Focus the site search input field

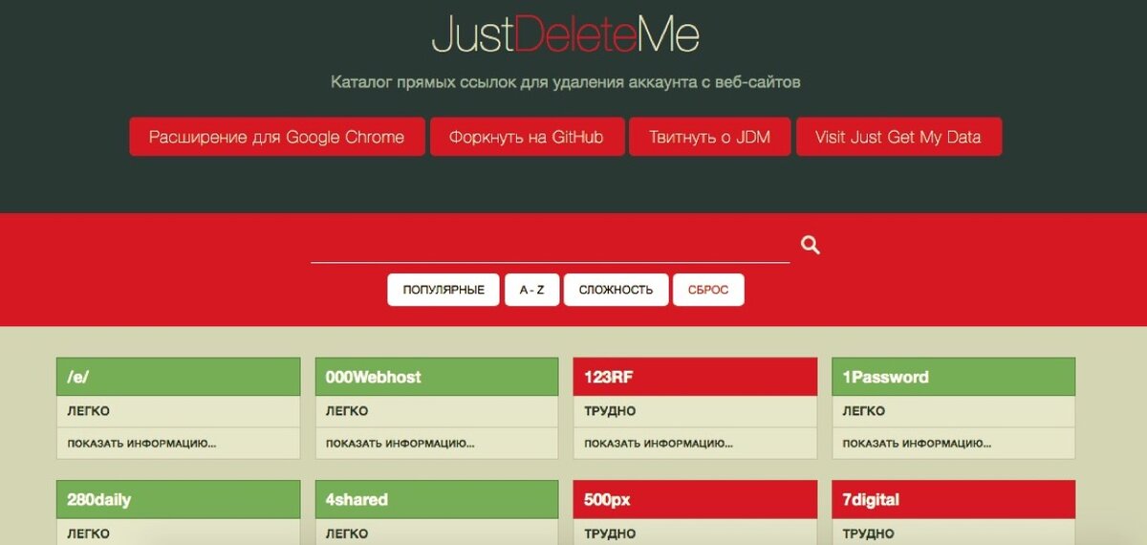(x=551, y=246)
